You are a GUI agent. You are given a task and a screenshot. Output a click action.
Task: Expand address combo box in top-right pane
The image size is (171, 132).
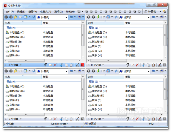(149, 18)
